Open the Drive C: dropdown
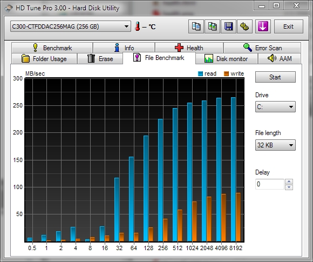The width and height of the screenshot is (313, 262). pyautogui.click(x=275, y=107)
